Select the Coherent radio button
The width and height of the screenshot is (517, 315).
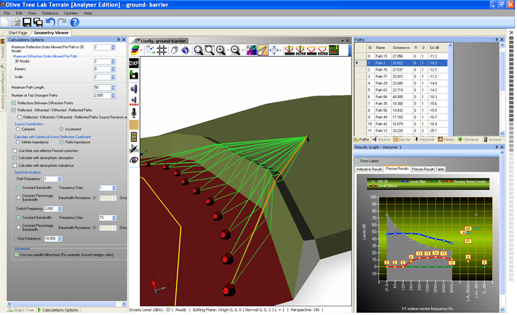point(17,129)
